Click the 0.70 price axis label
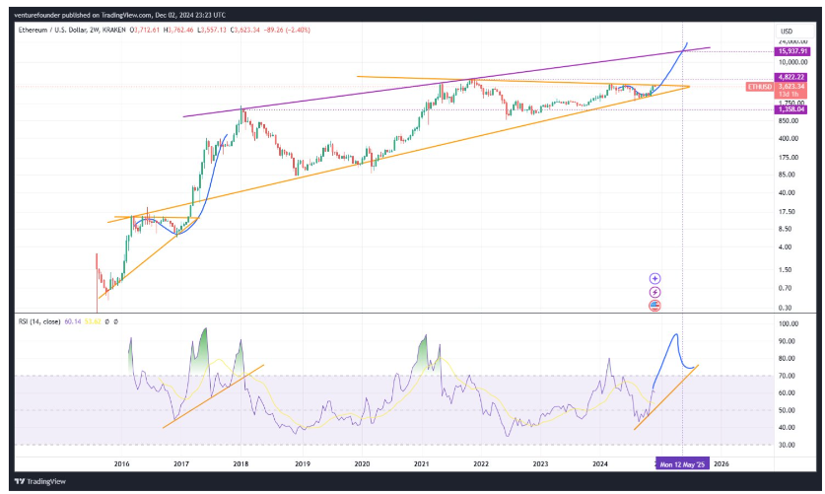 [x=786, y=288]
